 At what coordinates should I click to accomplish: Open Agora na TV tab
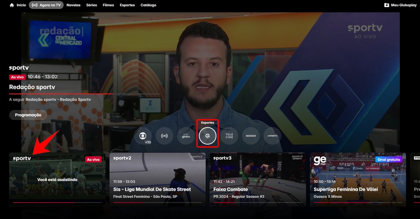pos(46,5)
